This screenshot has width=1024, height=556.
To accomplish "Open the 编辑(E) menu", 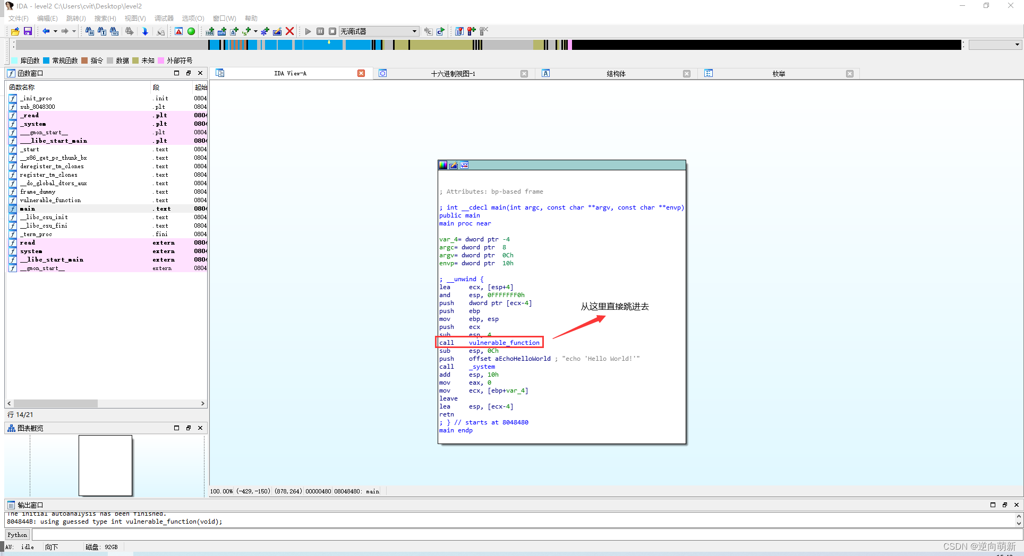I will (x=48, y=19).
